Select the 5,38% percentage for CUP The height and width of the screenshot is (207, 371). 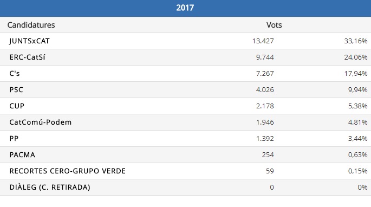pos(357,106)
